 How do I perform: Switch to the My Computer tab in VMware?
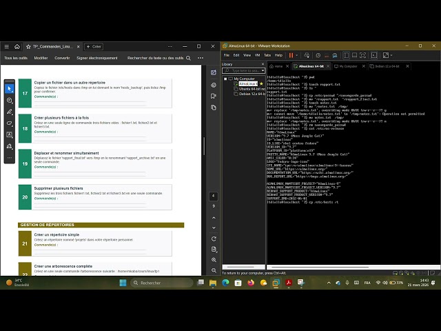[348, 66]
